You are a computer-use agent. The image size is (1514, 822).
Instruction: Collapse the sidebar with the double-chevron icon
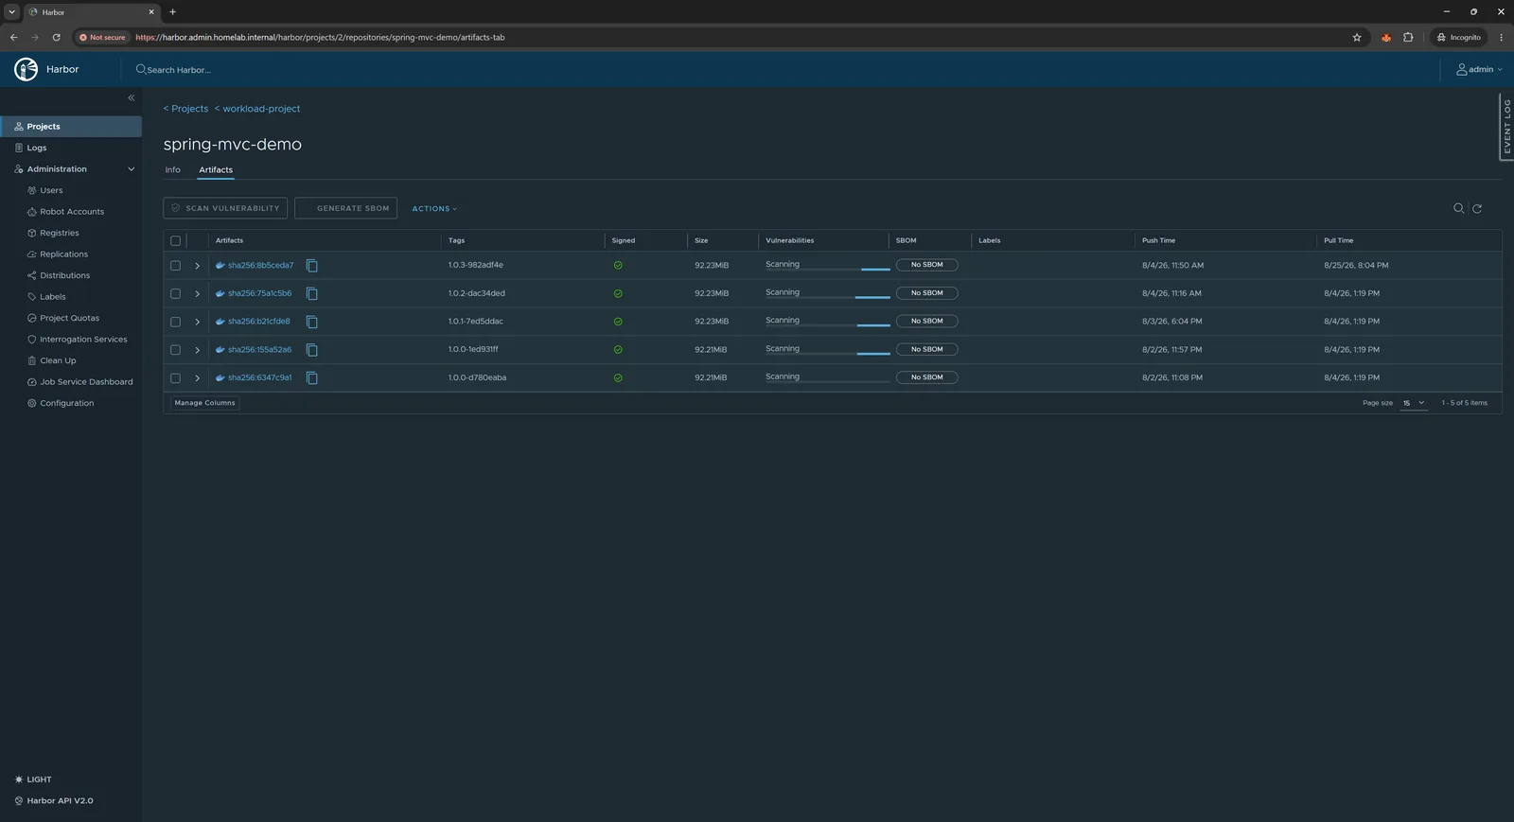click(x=132, y=97)
